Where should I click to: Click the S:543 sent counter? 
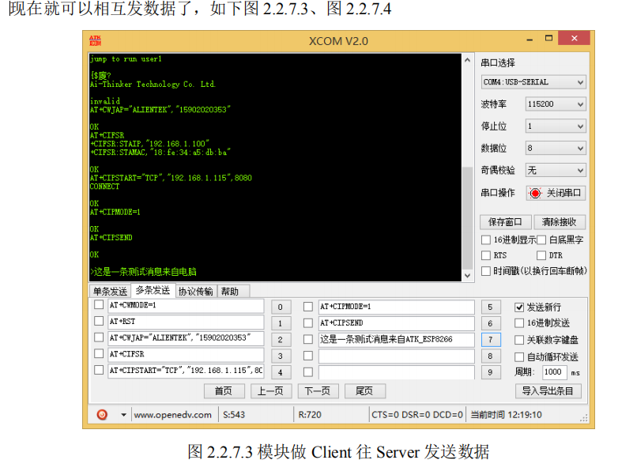234,415
